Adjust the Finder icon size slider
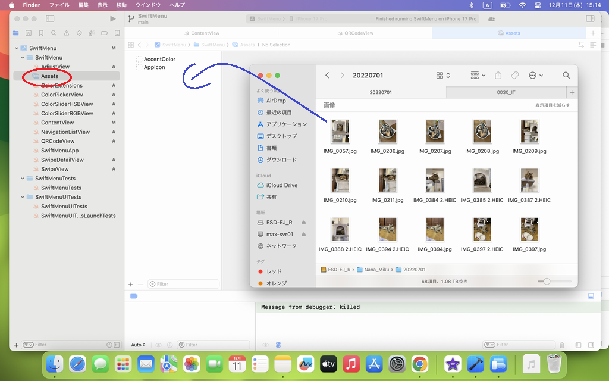The height and width of the screenshot is (381, 609). [x=547, y=281]
